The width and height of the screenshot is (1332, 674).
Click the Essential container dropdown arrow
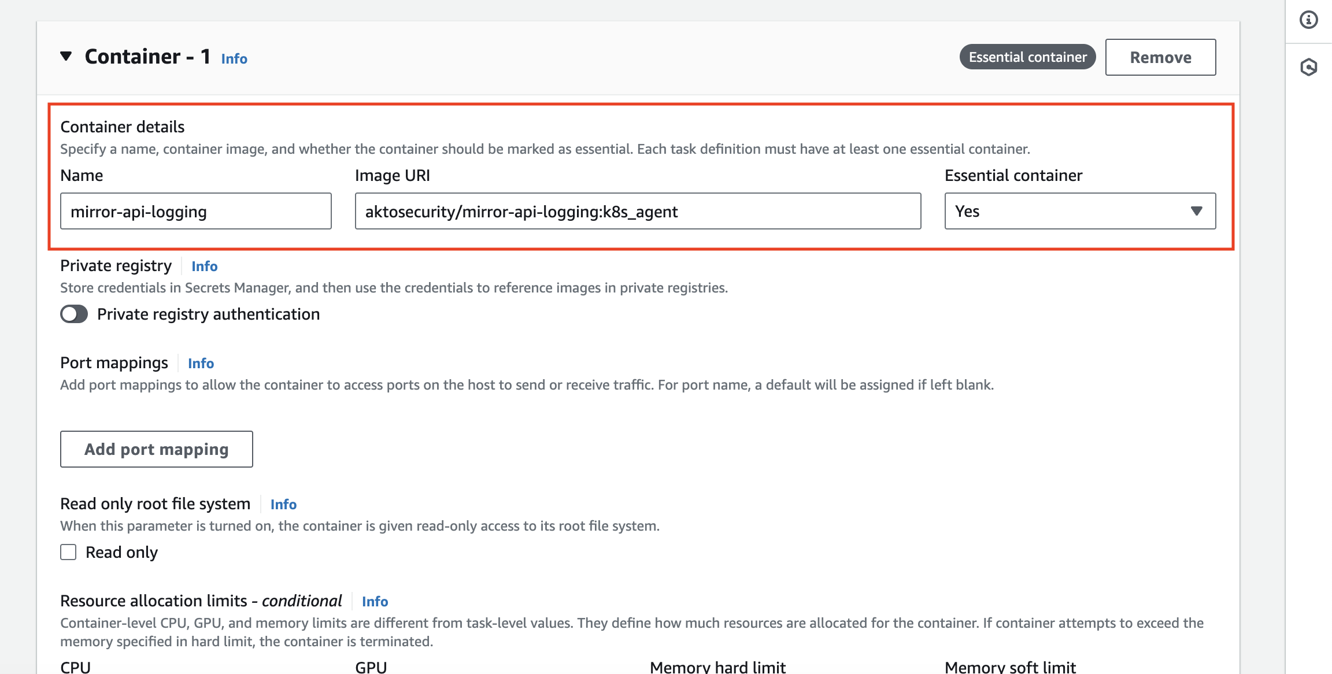pyautogui.click(x=1196, y=211)
